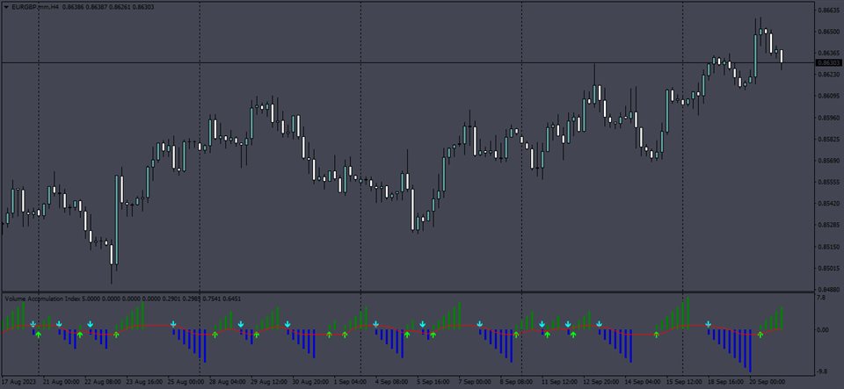The width and height of the screenshot is (844, 389).
Task: Click the 11 Sep 12:00 time label
Action: coord(559,381)
